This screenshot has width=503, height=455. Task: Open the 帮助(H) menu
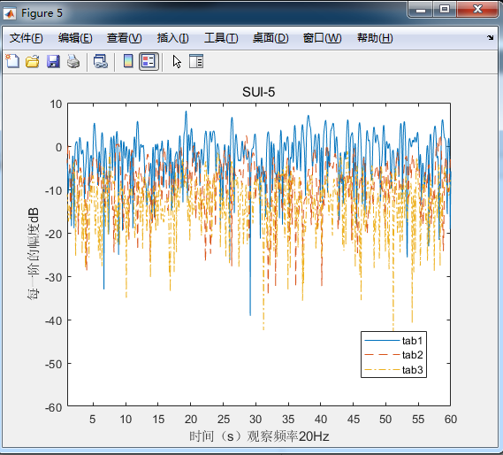tap(375, 38)
